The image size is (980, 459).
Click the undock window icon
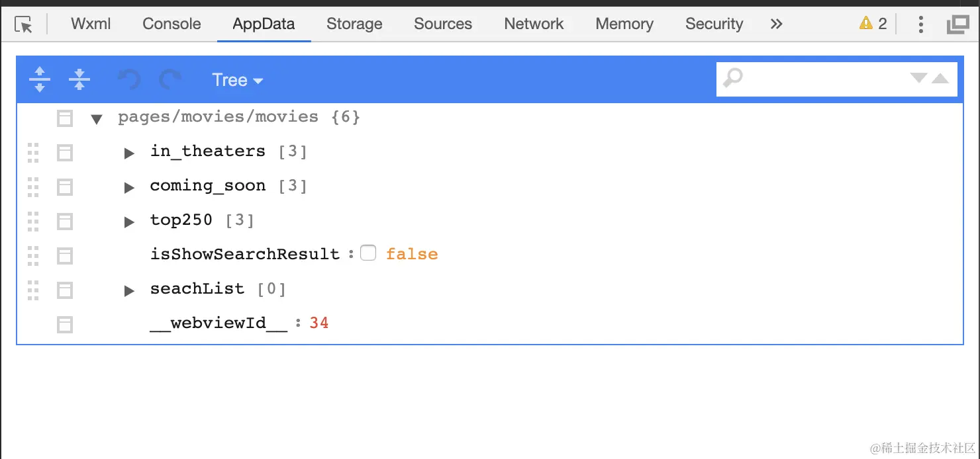click(x=957, y=24)
